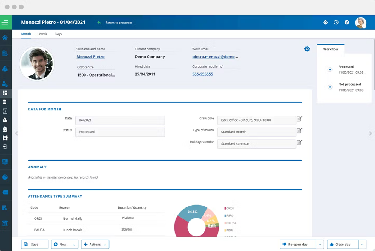375x251 pixels.
Task: Click the ORDI legend color swatch
Action: pos(225,208)
